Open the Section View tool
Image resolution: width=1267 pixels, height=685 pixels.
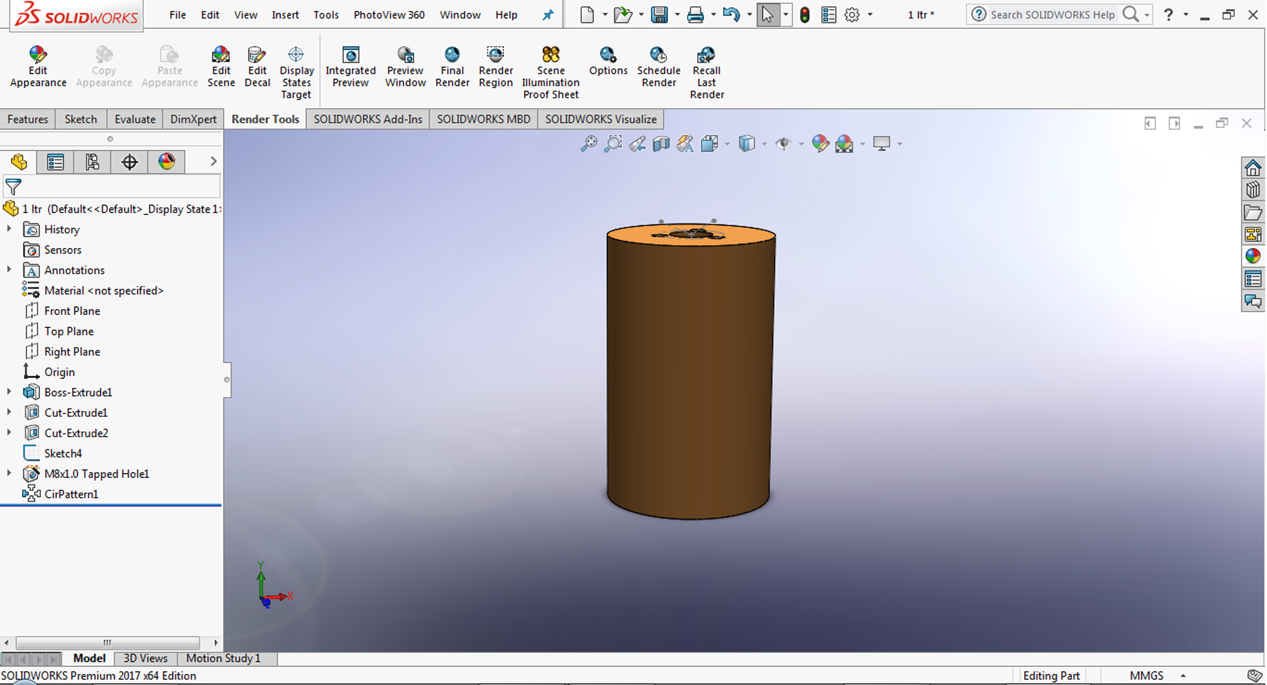[661, 144]
